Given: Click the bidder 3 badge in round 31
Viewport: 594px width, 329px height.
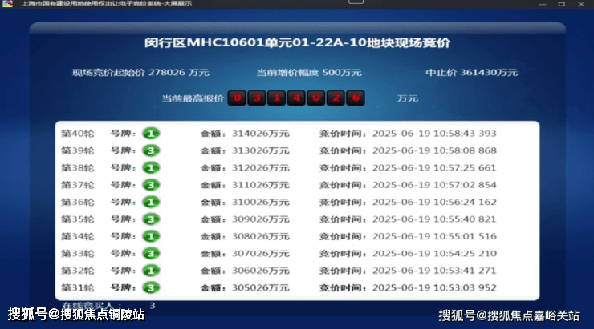Looking at the screenshot, I should coord(151,288).
